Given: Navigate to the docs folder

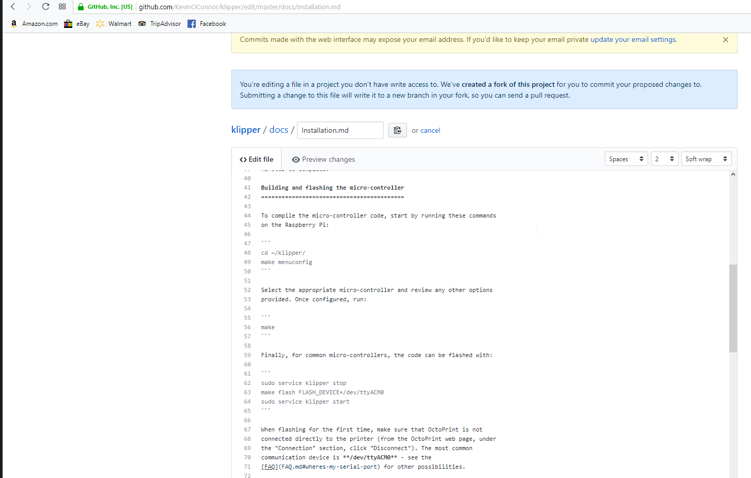Looking at the screenshot, I should (x=278, y=130).
